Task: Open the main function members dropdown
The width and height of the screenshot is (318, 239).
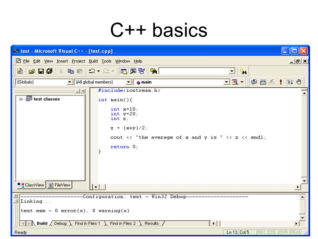Action: (227, 82)
